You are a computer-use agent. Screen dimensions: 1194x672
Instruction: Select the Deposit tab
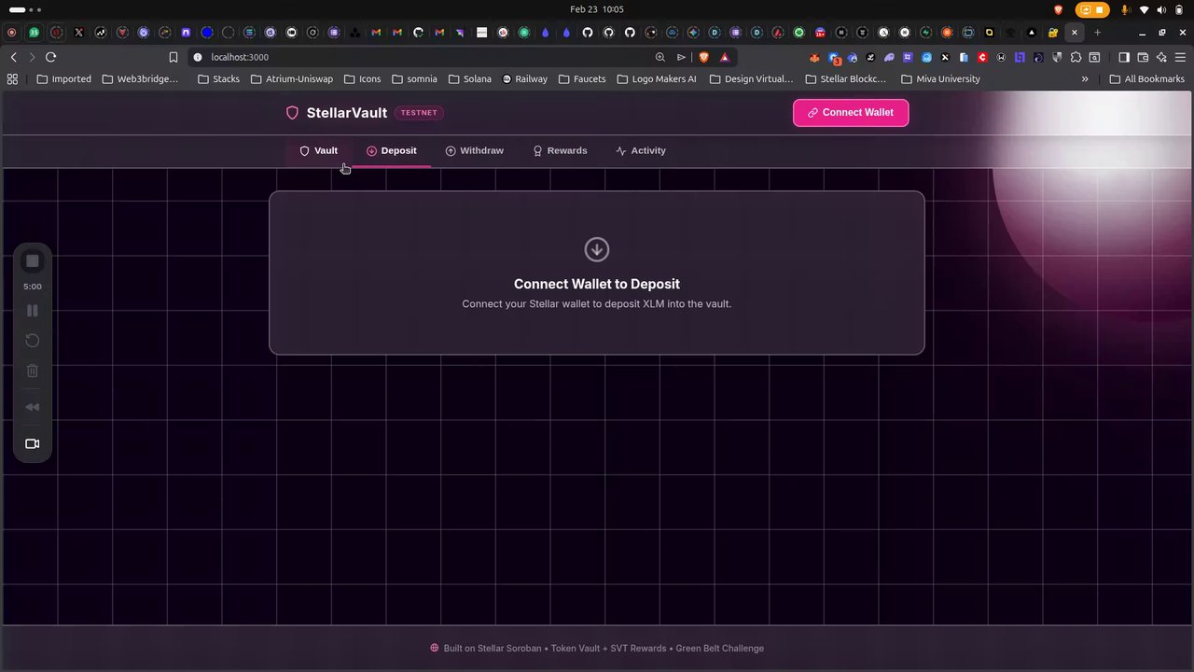[x=392, y=150]
